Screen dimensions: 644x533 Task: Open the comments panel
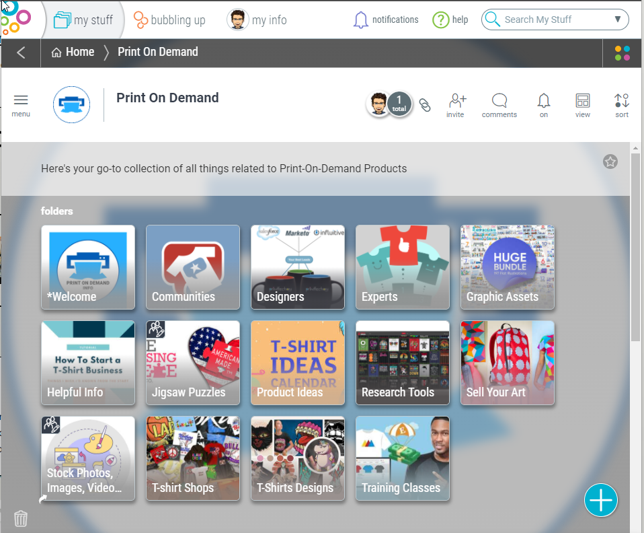[x=499, y=105]
